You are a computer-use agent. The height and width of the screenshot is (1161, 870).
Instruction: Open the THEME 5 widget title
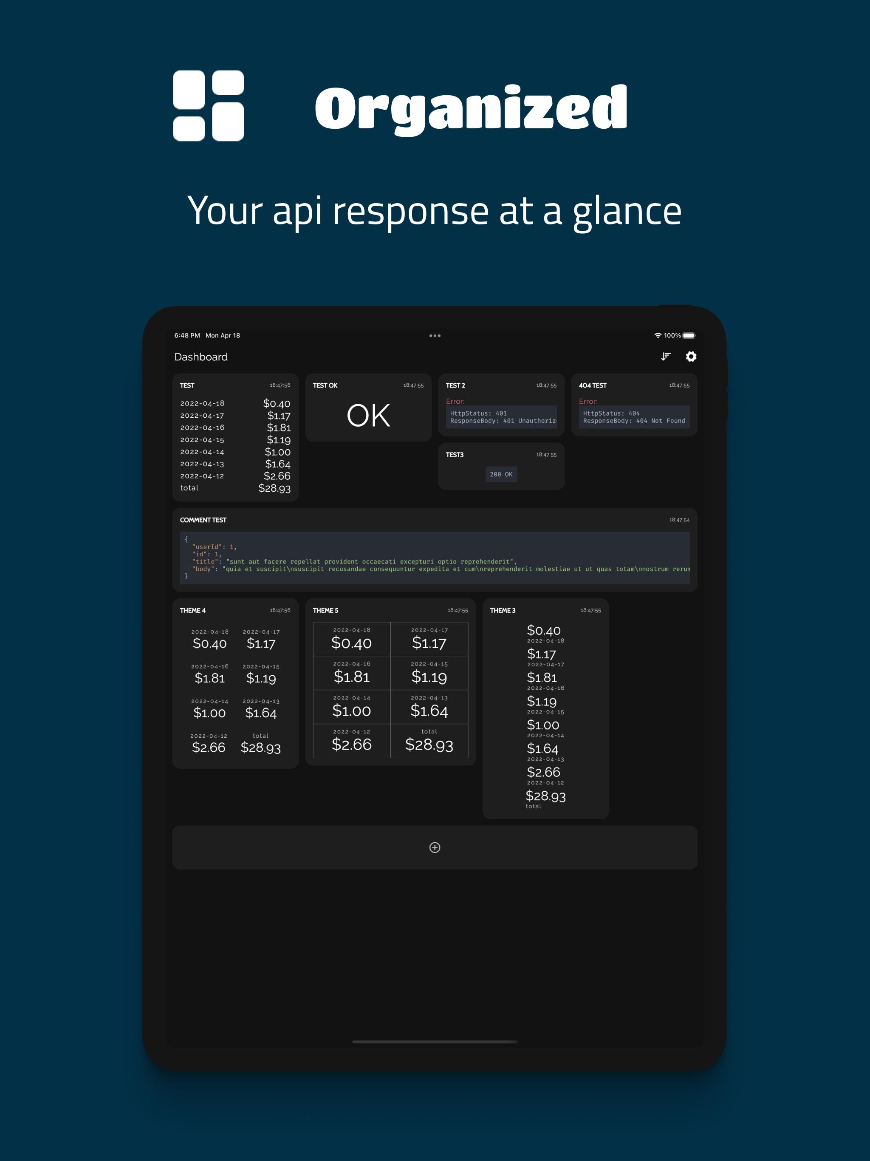coord(325,610)
